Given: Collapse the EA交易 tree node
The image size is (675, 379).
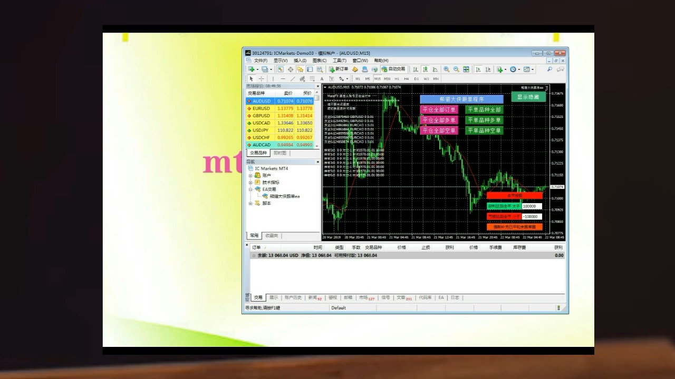Looking at the screenshot, I should pos(251,189).
